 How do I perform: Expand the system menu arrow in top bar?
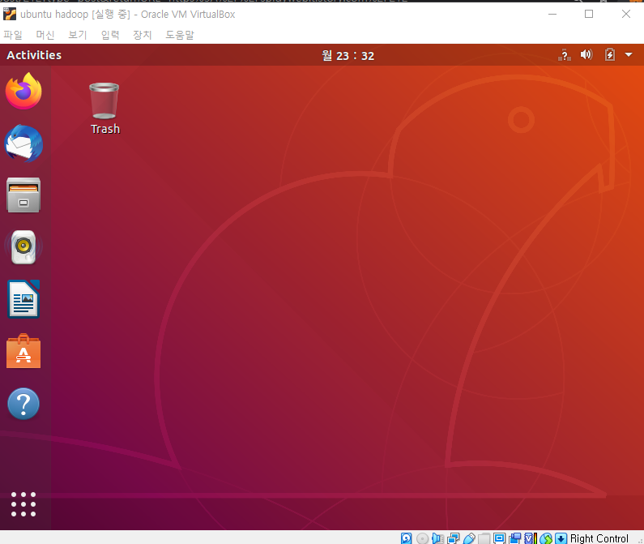(629, 54)
